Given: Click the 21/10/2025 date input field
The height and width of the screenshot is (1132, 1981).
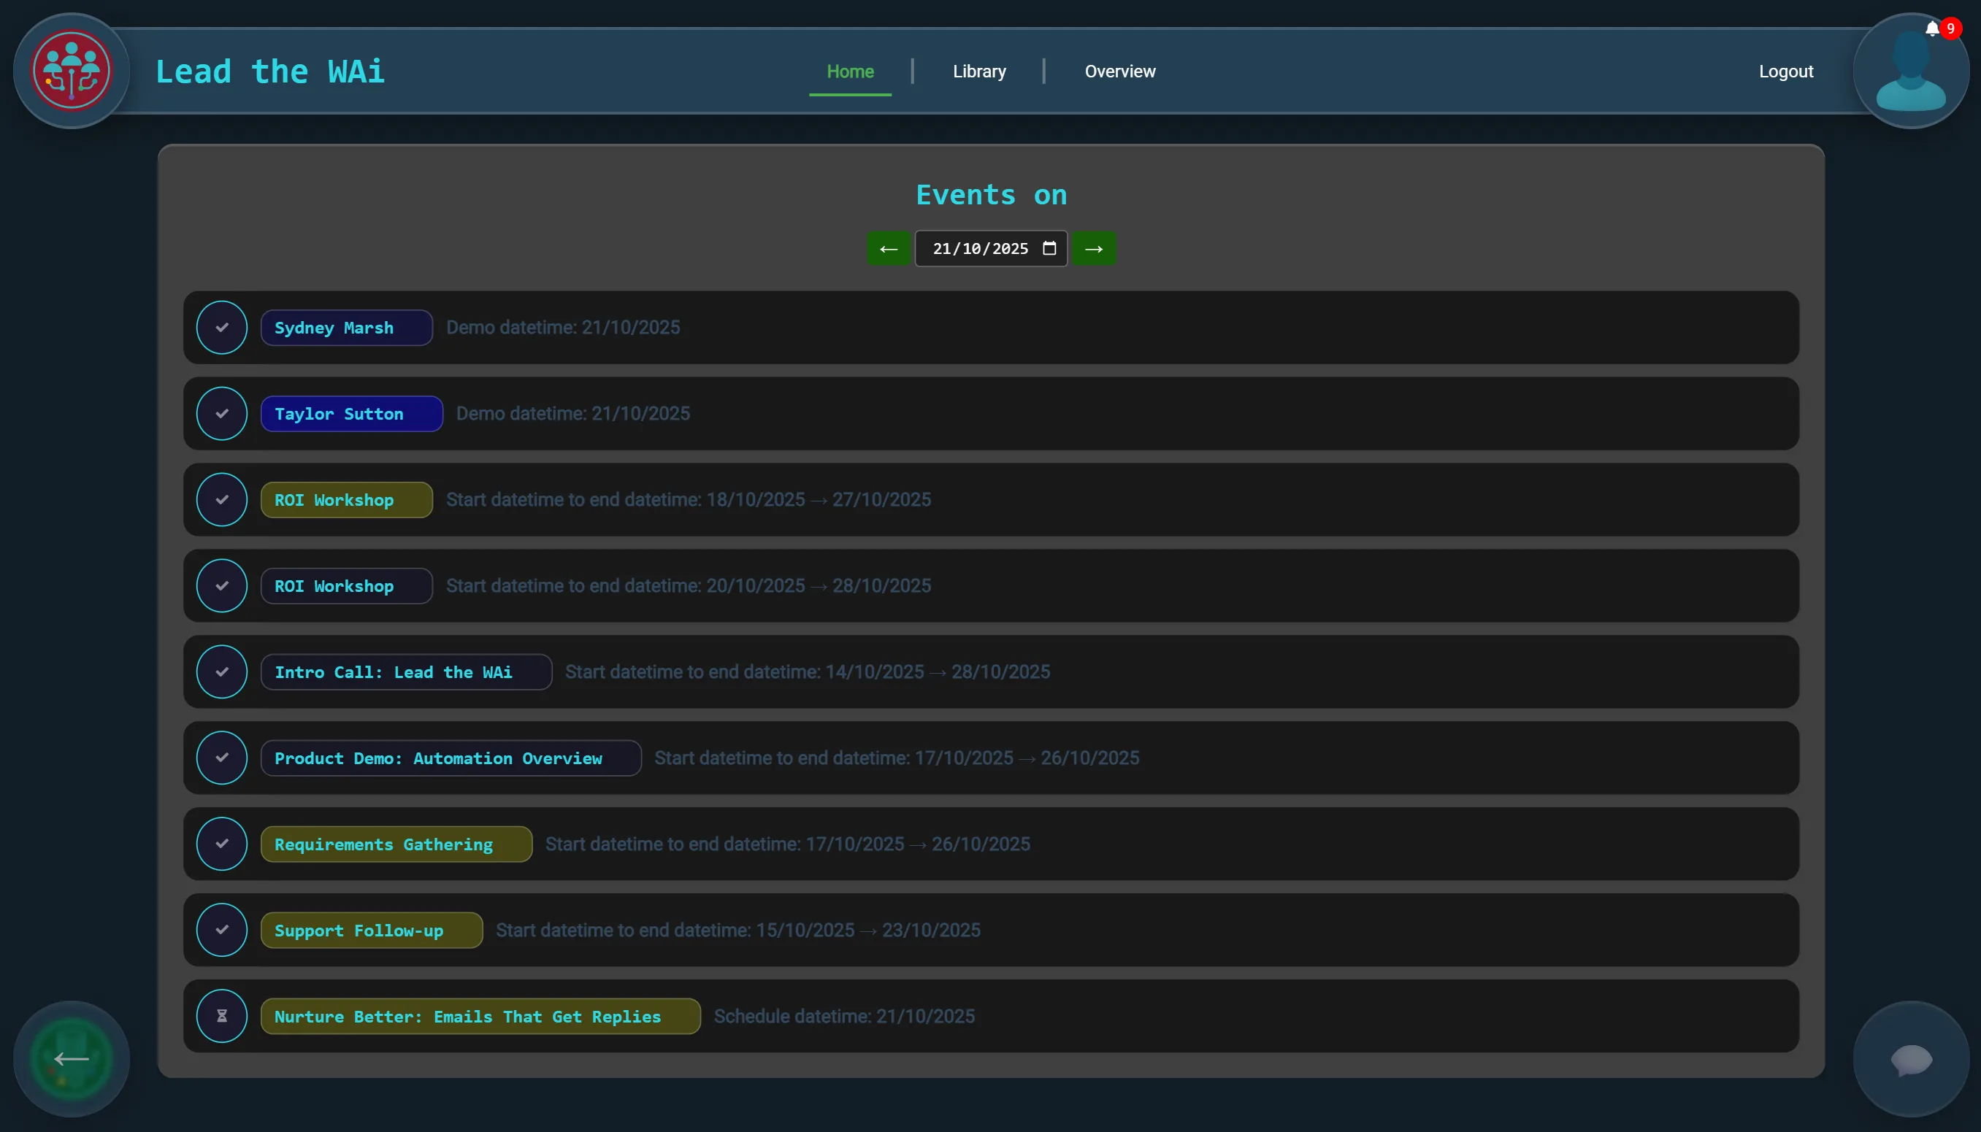Looking at the screenshot, I should click(x=979, y=249).
